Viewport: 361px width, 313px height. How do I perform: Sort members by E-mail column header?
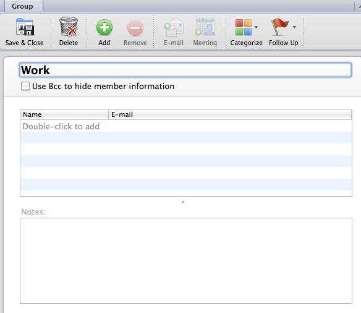pyautogui.click(x=230, y=114)
